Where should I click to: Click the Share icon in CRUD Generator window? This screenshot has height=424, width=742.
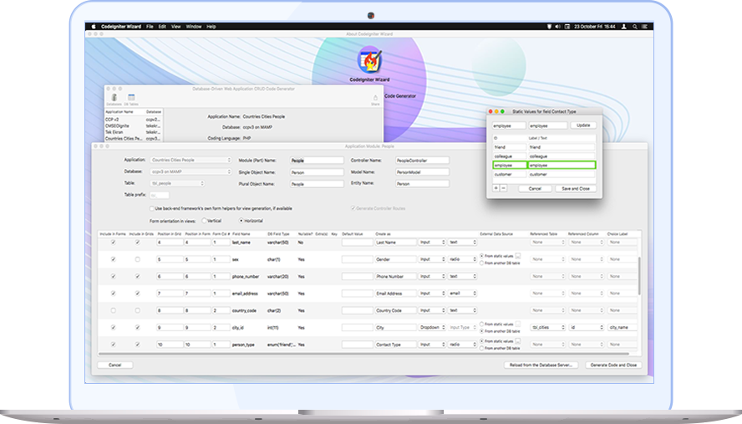click(375, 100)
